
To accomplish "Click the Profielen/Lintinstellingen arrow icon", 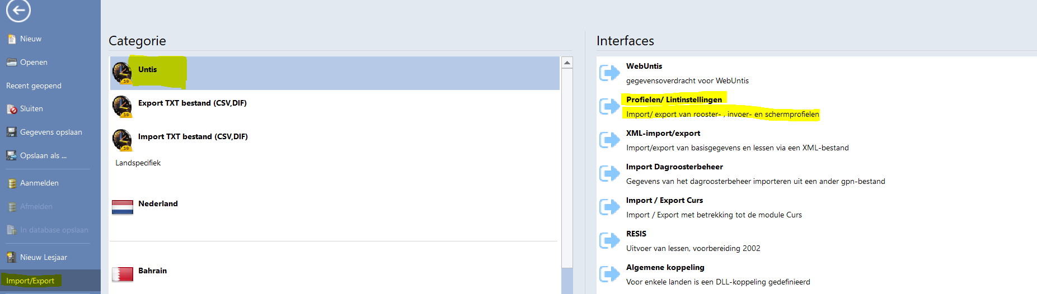I will [x=609, y=106].
